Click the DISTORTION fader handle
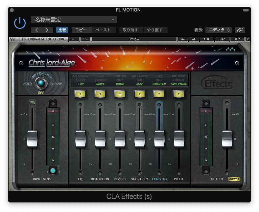 tap(100, 139)
